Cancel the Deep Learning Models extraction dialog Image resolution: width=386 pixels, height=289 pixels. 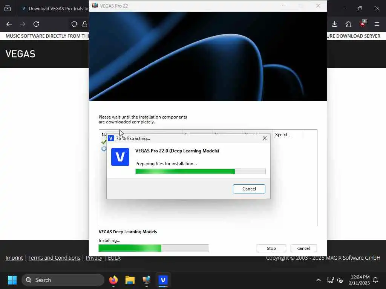click(249, 189)
